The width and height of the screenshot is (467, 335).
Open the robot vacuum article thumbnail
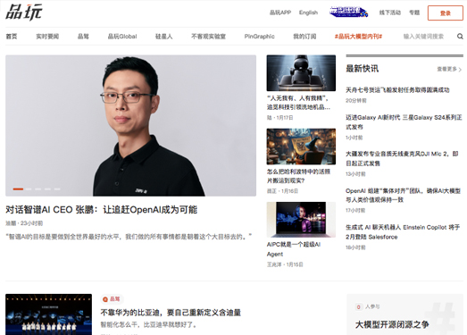click(x=301, y=73)
